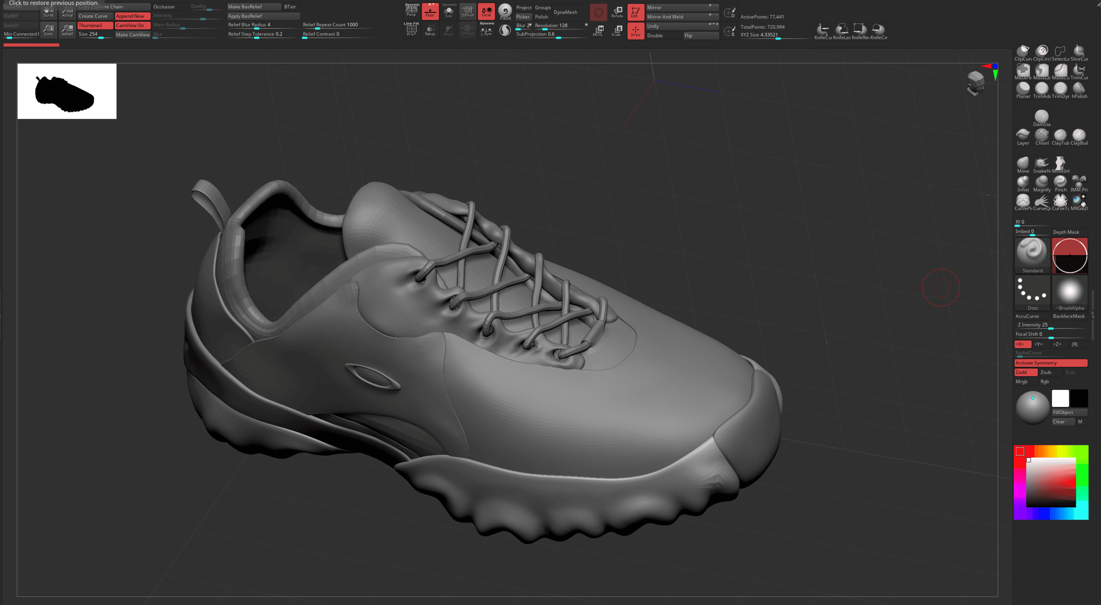Select the Magnify brush

click(x=1041, y=184)
